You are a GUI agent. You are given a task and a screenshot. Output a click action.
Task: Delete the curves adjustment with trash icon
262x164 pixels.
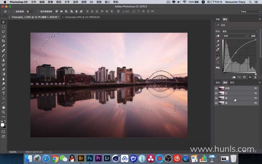coord(255,77)
